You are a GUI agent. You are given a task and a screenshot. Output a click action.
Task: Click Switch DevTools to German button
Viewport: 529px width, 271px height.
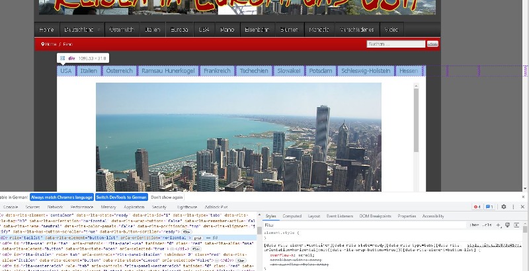point(122,197)
